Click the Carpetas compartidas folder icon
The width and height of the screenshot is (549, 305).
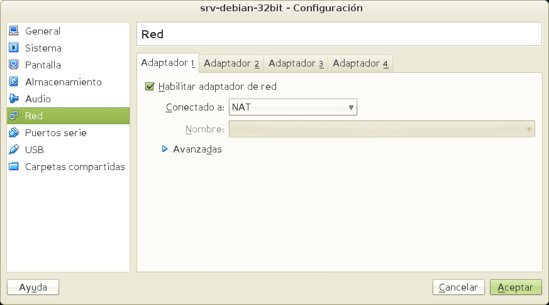coord(14,166)
